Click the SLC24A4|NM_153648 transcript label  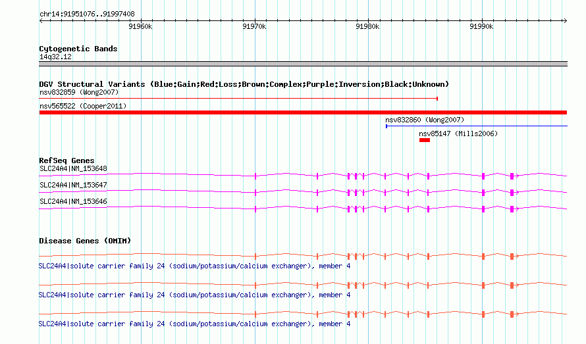tap(73, 169)
